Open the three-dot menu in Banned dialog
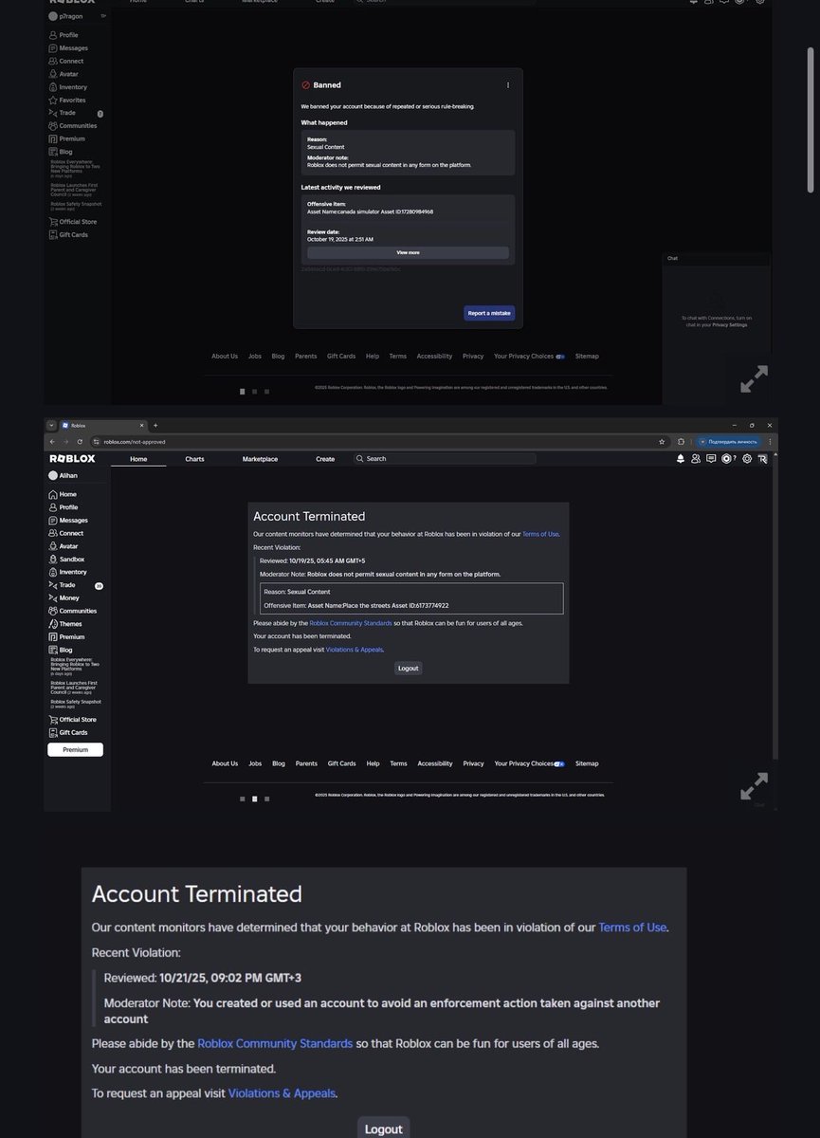The width and height of the screenshot is (820, 1138). pos(508,85)
